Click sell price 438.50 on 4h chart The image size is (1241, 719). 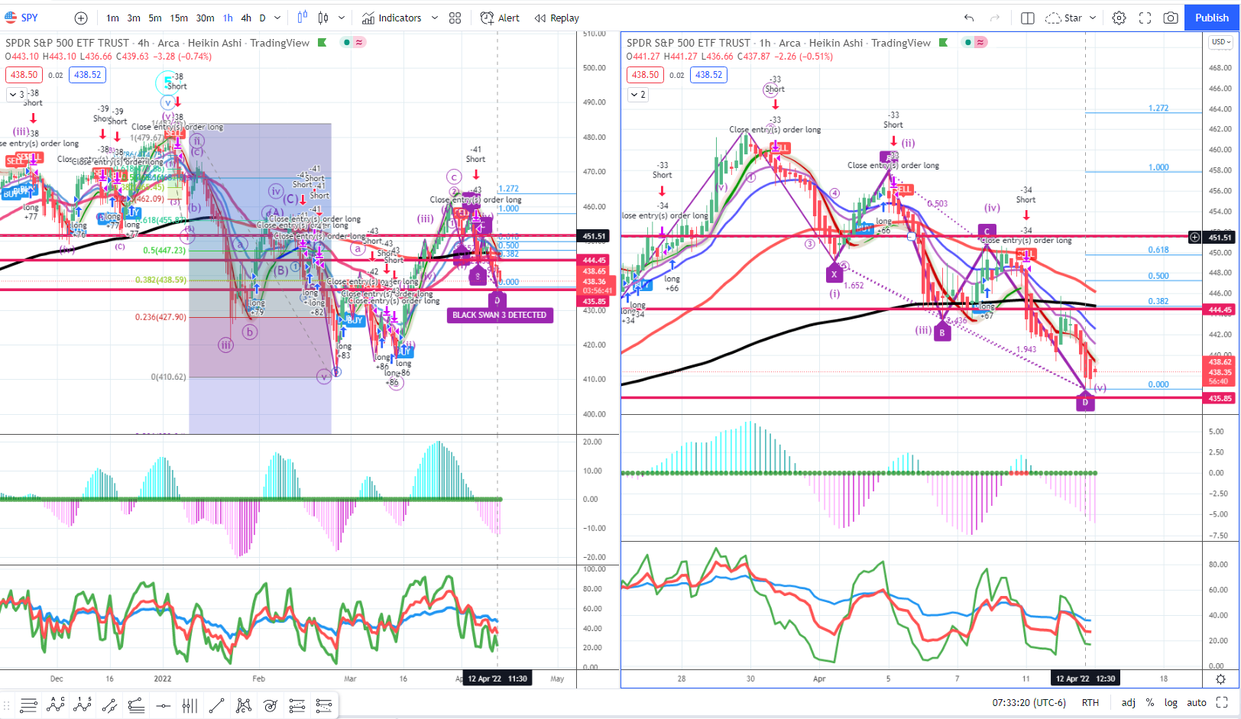coord(24,75)
